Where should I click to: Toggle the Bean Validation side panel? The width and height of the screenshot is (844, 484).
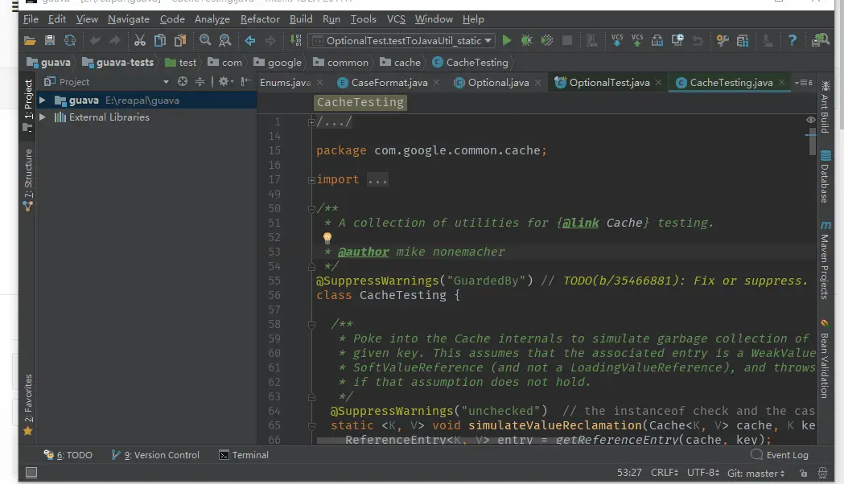(825, 359)
